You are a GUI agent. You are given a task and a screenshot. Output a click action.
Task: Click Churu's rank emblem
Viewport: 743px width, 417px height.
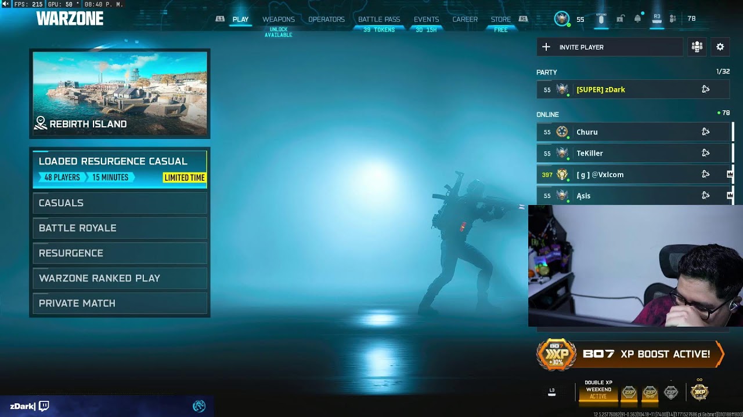562,132
